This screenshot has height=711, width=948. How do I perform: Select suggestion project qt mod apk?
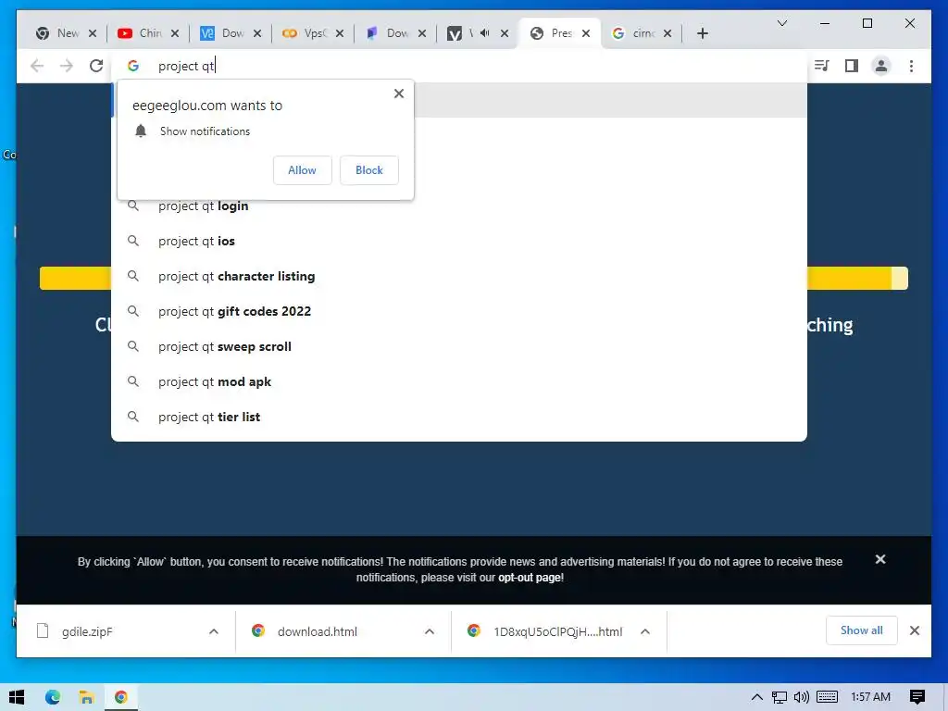point(459,381)
